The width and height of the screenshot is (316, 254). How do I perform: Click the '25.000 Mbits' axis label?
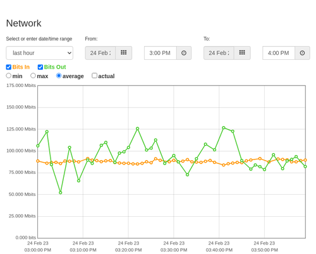(x=22, y=216)
